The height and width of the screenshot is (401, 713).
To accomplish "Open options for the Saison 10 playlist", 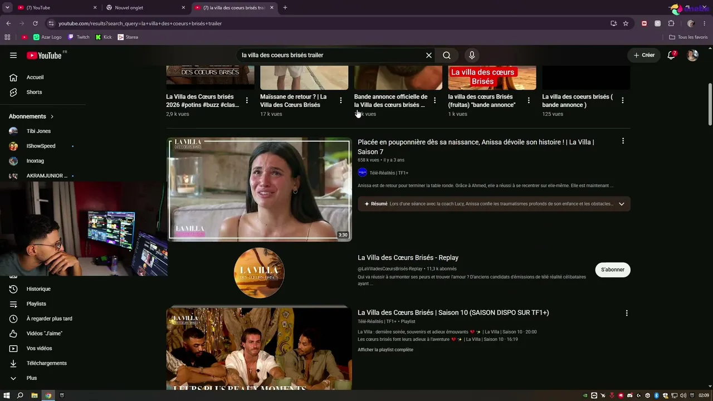I will [627, 313].
